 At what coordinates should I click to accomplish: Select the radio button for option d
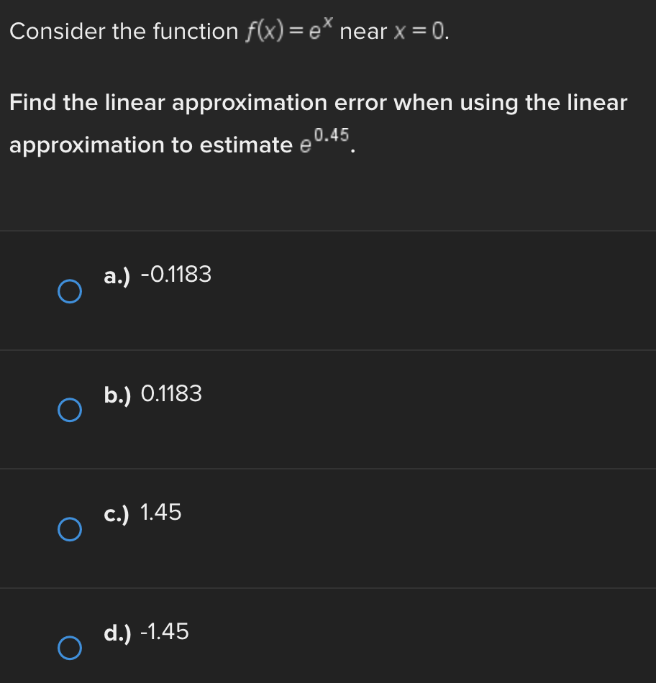(x=70, y=648)
